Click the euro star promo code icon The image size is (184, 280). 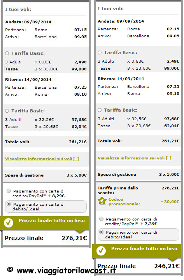[102, 201]
